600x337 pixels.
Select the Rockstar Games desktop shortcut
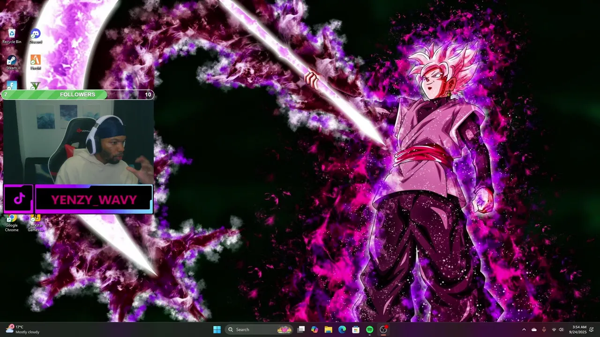tap(36, 223)
